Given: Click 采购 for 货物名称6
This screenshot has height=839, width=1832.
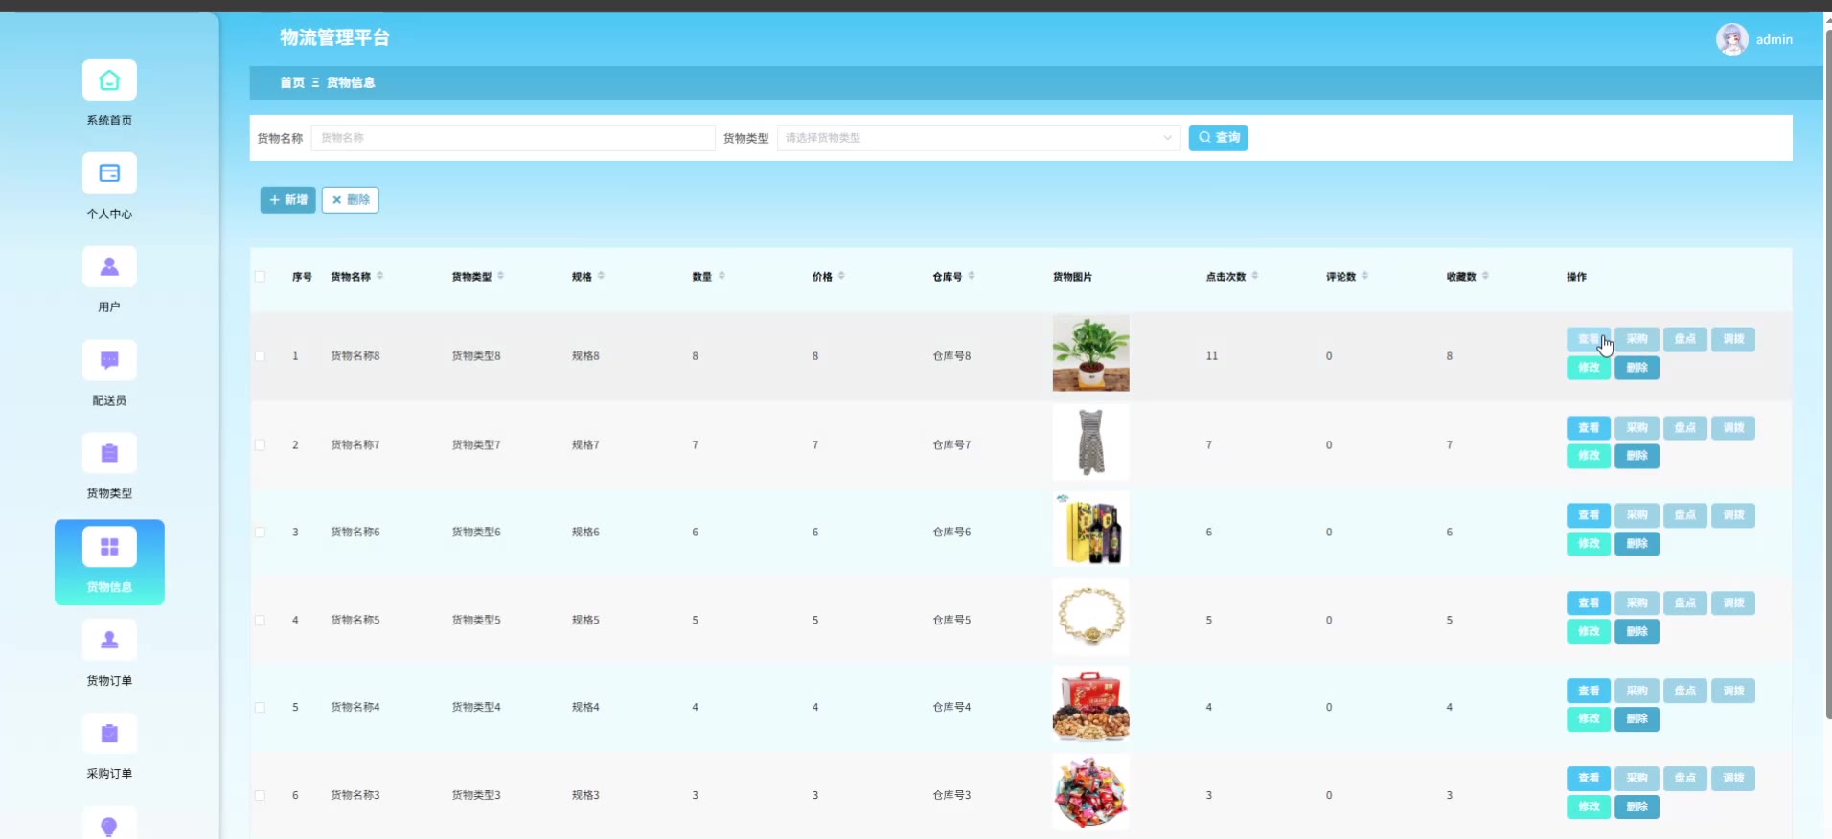Looking at the screenshot, I should tap(1637, 515).
